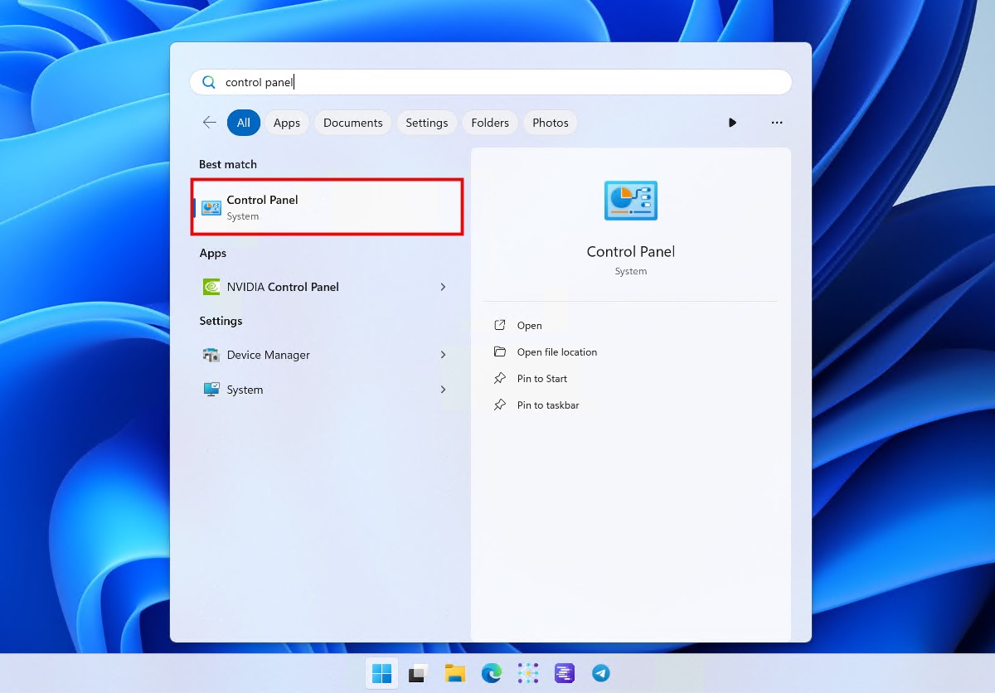The height and width of the screenshot is (693, 995).
Task: Switch to the Apps filter
Action: pos(287,123)
